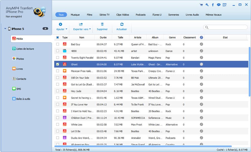Open Média in the sidebar
This screenshot has height=152, width=251.
click(31, 39)
